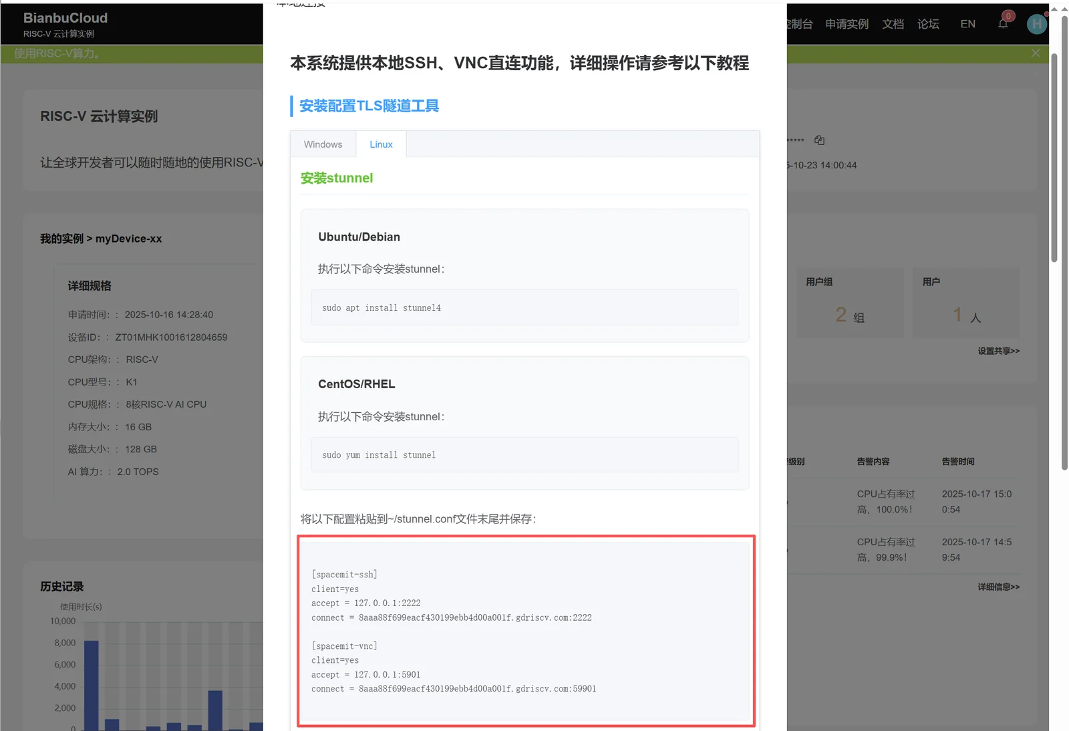Viewport: 1069px width, 731px height.
Task: Click the copy password icon
Action: [x=819, y=140]
